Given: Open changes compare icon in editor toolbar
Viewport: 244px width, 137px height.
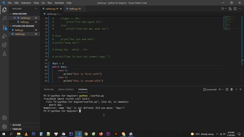Looking at the screenshot, I should click(230, 9).
